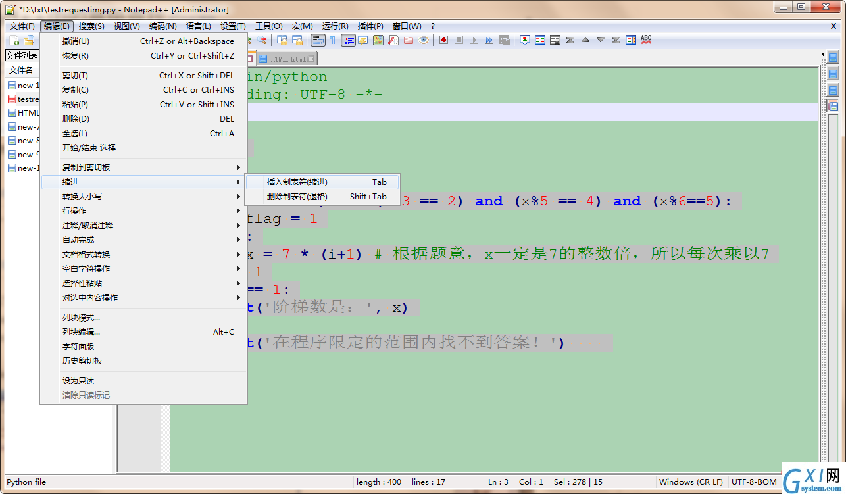The width and height of the screenshot is (846, 494).
Task: Click the up triangle toolbar icon
Action: pos(585,40)
